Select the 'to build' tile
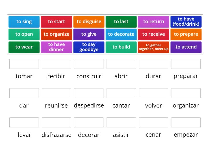Viewport: 210px width, 157px height. (121, 47)
